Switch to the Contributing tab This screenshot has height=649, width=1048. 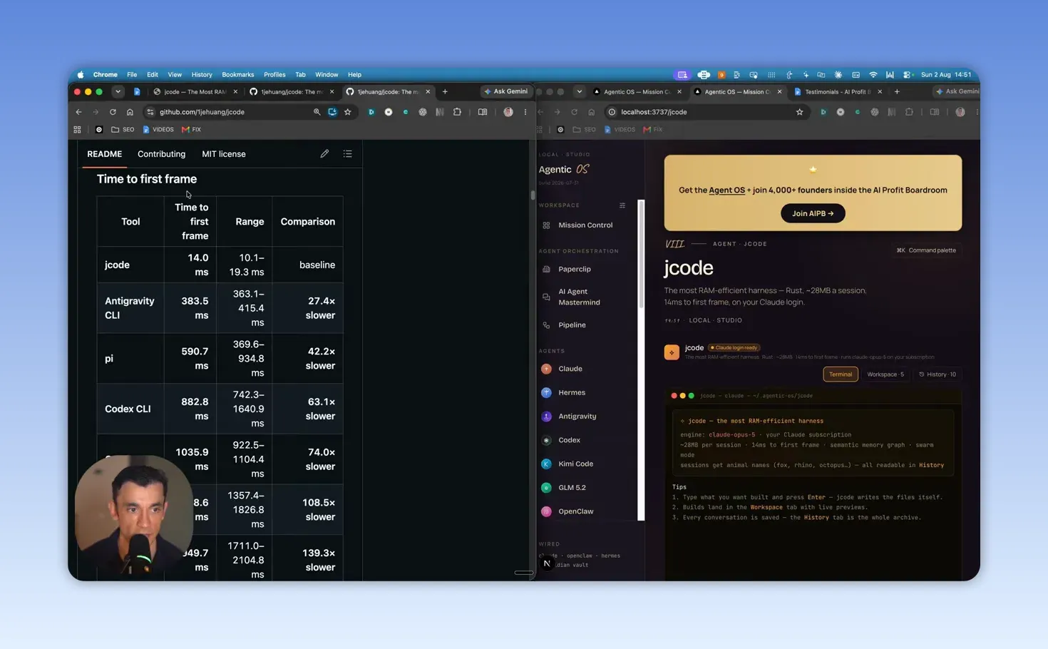coord(161,154)
